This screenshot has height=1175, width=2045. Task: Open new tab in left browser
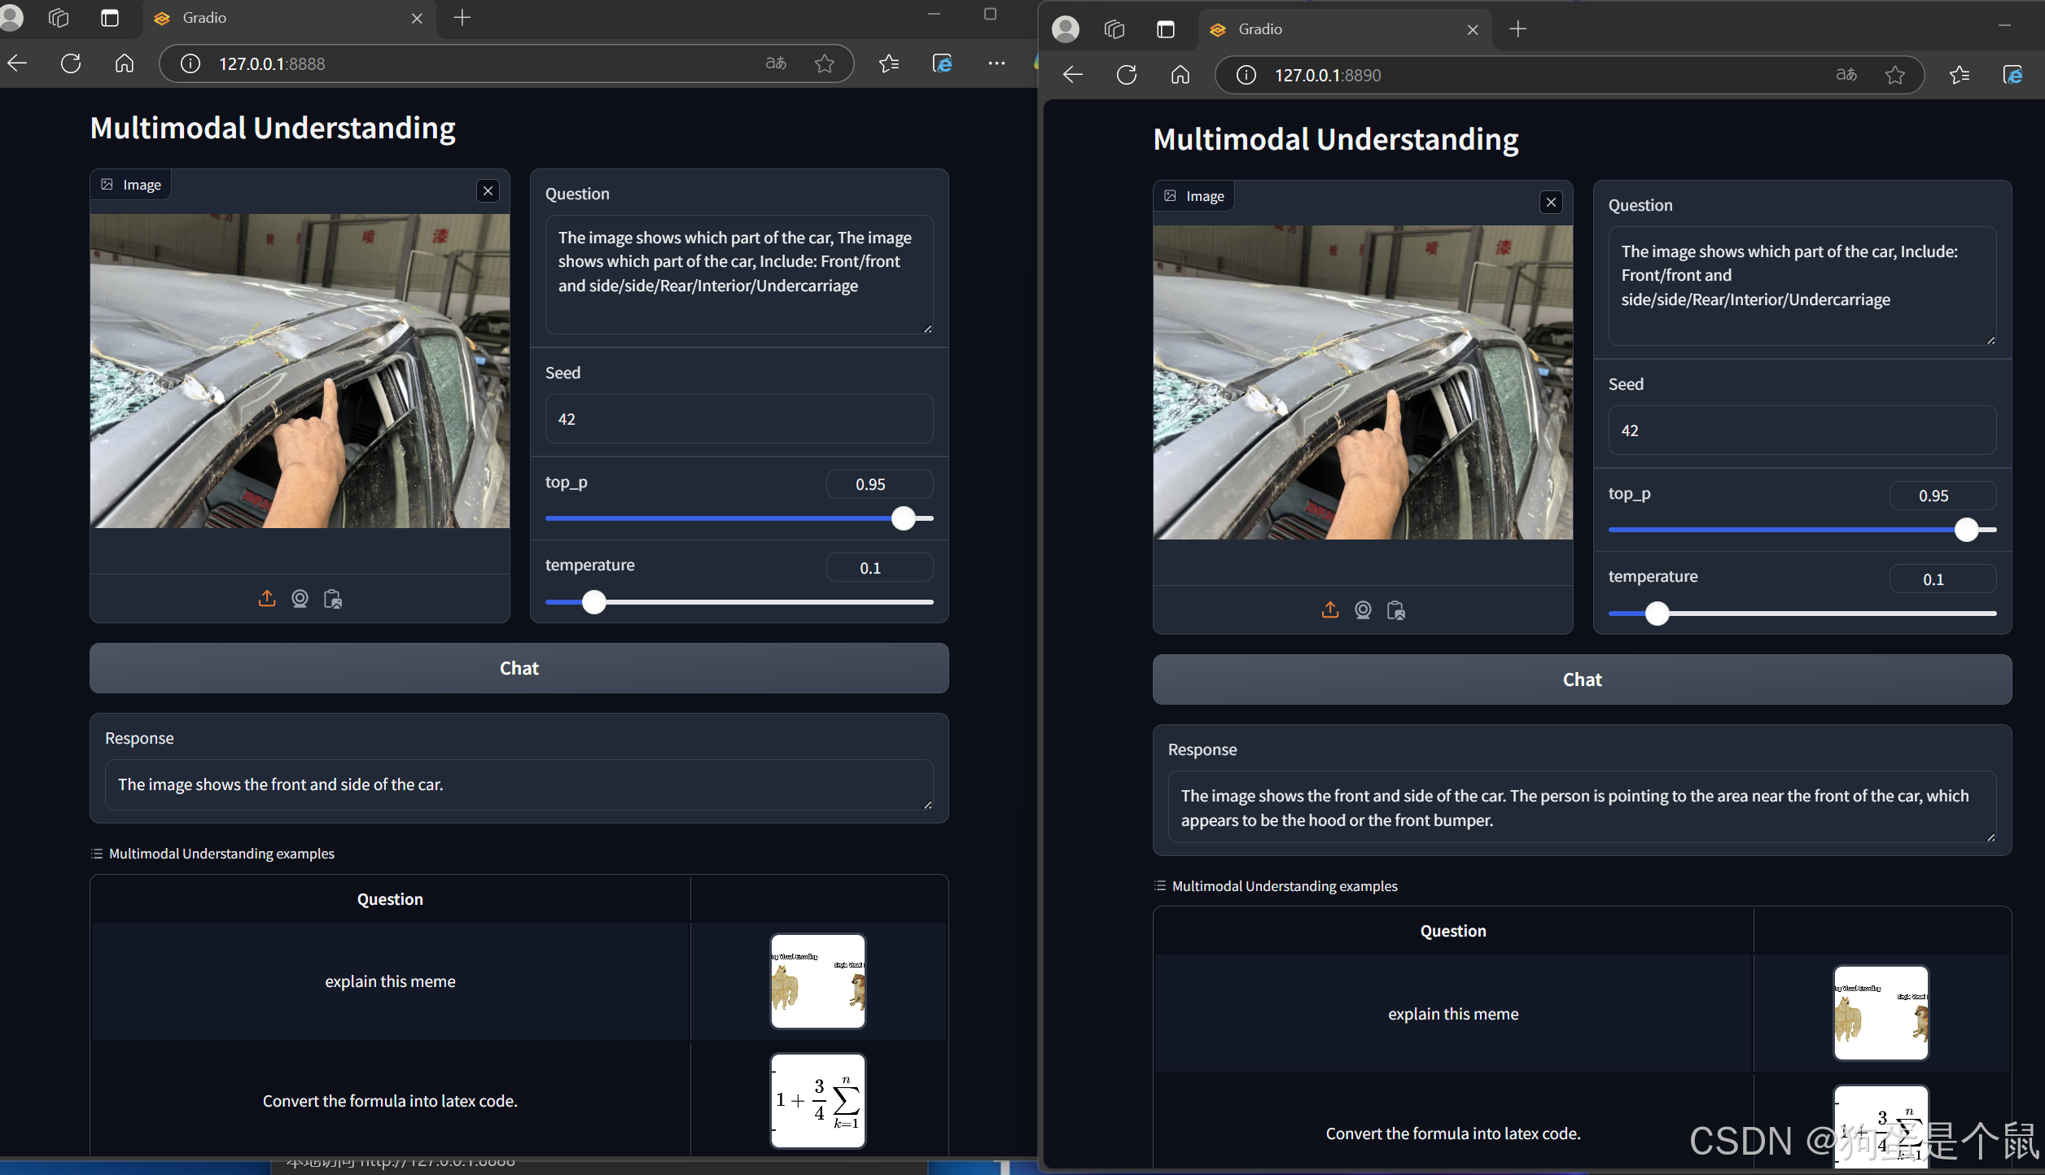click(x=462, y=18)
